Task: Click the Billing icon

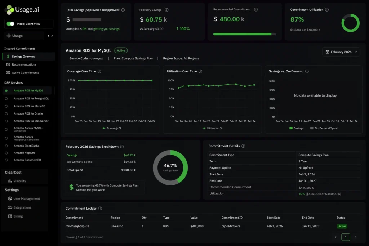Action: click(10, 216)
